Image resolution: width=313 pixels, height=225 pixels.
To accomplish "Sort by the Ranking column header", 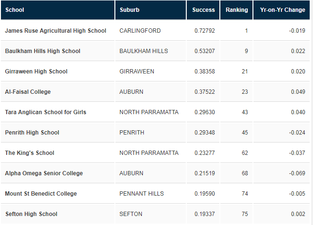I will pos(236,10).
